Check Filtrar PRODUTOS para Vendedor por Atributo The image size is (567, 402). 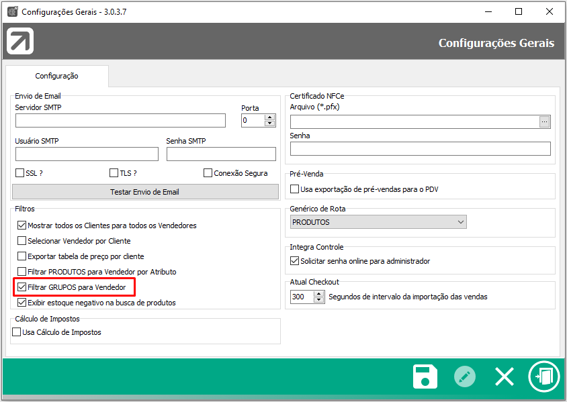click(x=21, y=272)
